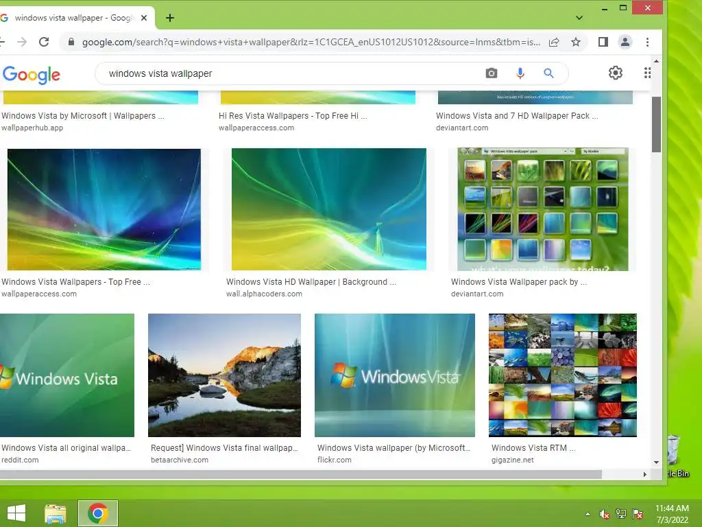Bookmark this page with the star icon
Screen dimensions: 702x527
(576, 42)
